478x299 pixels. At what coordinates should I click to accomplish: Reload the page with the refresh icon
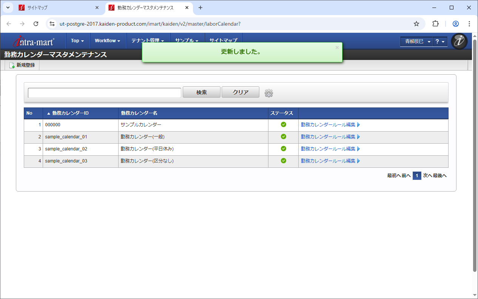36,24
